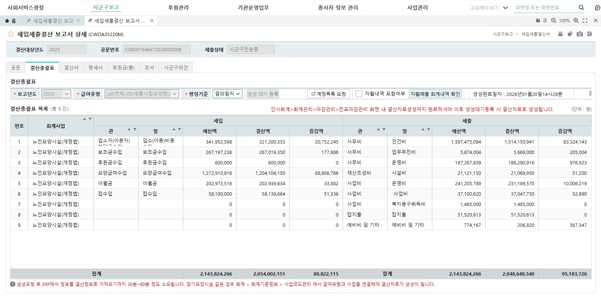Click the tab list icon in the tab bar

tap(544, 20)
